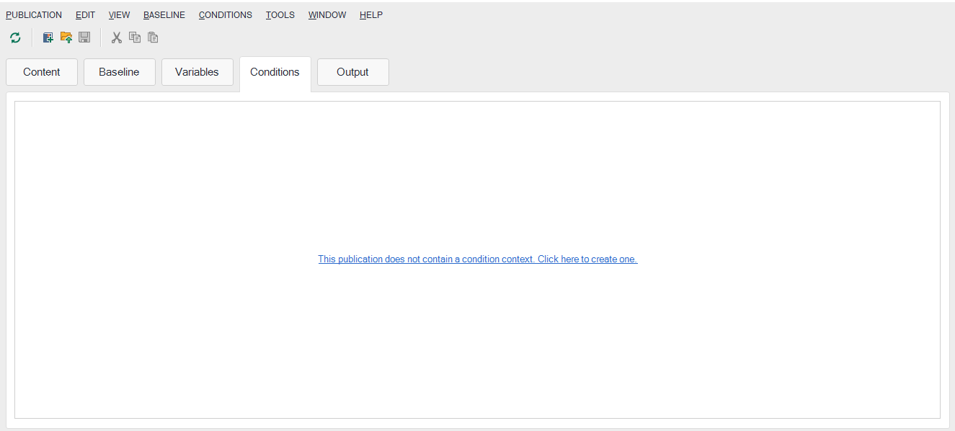The image size is (955, 431).
Task: Open the HELP menu
Action: pos(371,15)
